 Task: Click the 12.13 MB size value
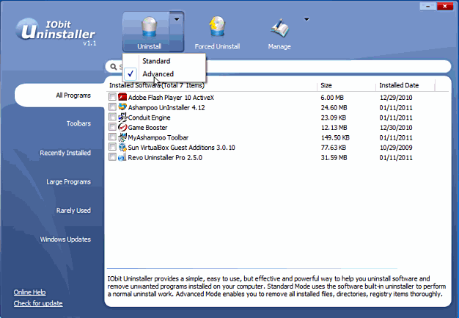[334, 128]
